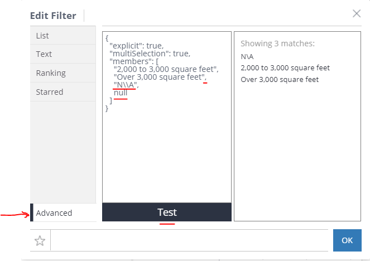Click the "Over 3,000 square feet" JSON entry

160,77
